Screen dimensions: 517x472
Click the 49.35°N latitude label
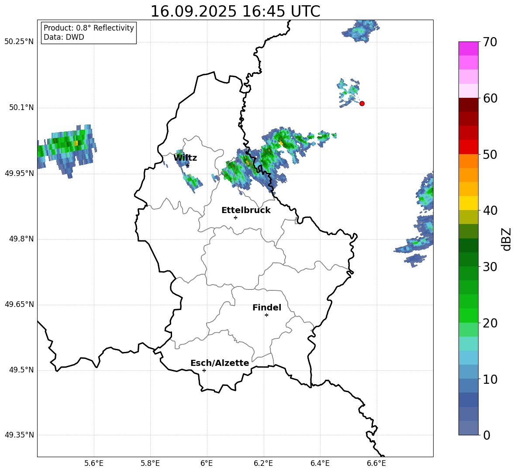[19, 435]
